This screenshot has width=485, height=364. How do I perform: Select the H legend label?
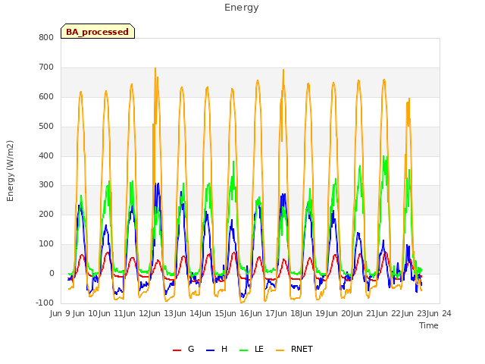(224, 349)
